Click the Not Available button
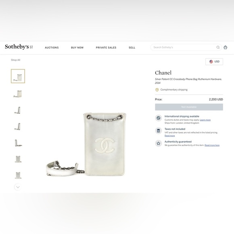 [189, 107]
